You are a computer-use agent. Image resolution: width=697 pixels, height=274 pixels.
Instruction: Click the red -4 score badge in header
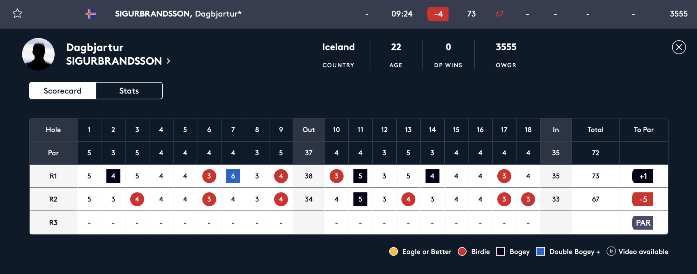click(438, 14)
